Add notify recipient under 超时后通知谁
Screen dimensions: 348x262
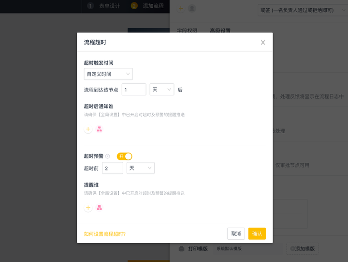[88, 129]
